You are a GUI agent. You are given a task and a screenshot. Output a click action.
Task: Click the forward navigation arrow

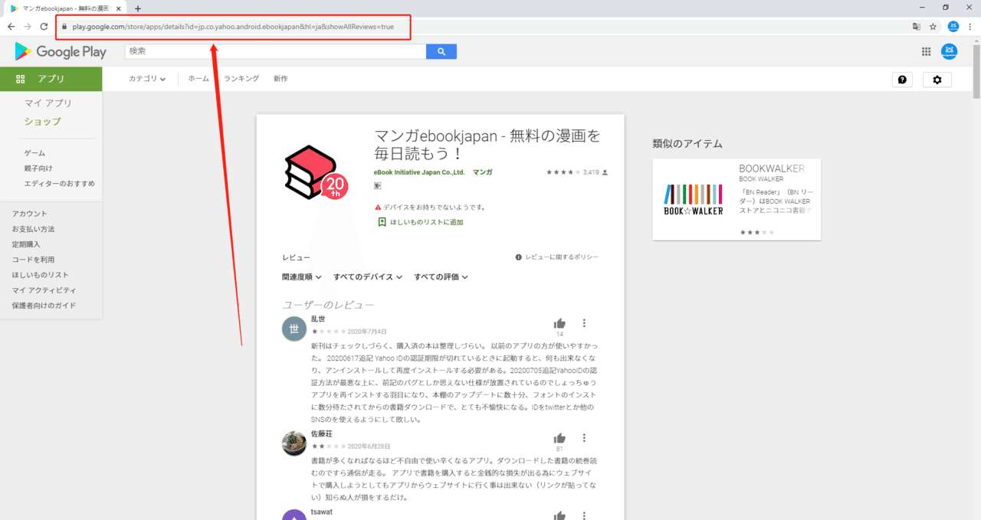[28, 26]
